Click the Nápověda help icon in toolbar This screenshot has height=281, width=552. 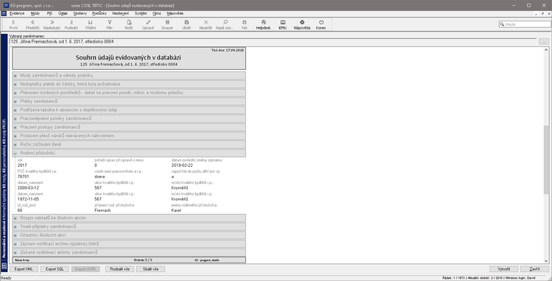[x=302, y=24]
